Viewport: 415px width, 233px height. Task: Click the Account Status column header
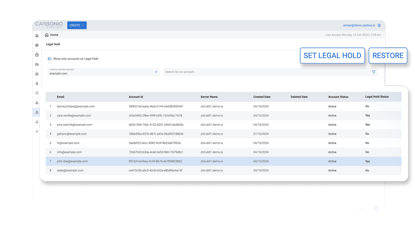point(338,97)
